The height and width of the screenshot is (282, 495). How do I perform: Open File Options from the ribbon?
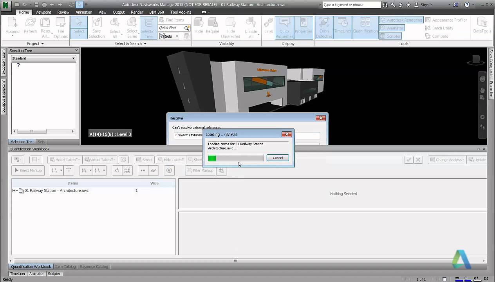[61, 27]
